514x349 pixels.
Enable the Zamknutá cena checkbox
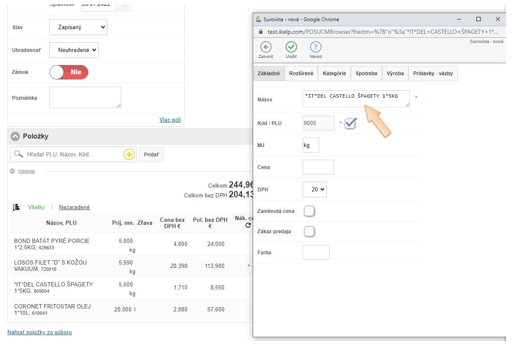coord(309,211)
